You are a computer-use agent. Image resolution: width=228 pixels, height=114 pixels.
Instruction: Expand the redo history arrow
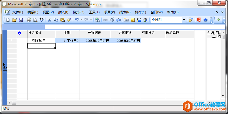click(91, 20)
